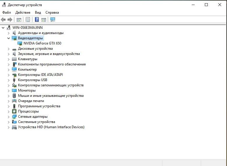Screen dimensions: 227x166
Task: Expand the Системные устройства category
Action: (8, 122)
